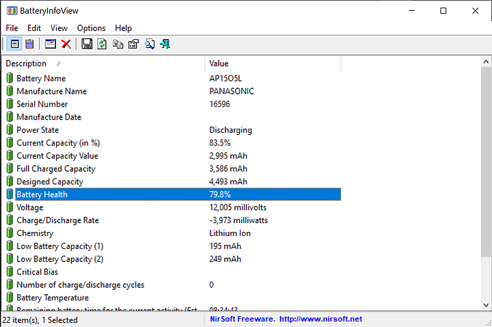The height and width of the screenshot is (327, 492).
Task: Select the Charge/Discharge Rate row
Action: point(173,220)
